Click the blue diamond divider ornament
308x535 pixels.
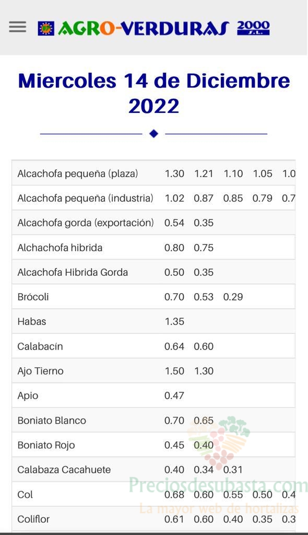(x=154, y=134)
